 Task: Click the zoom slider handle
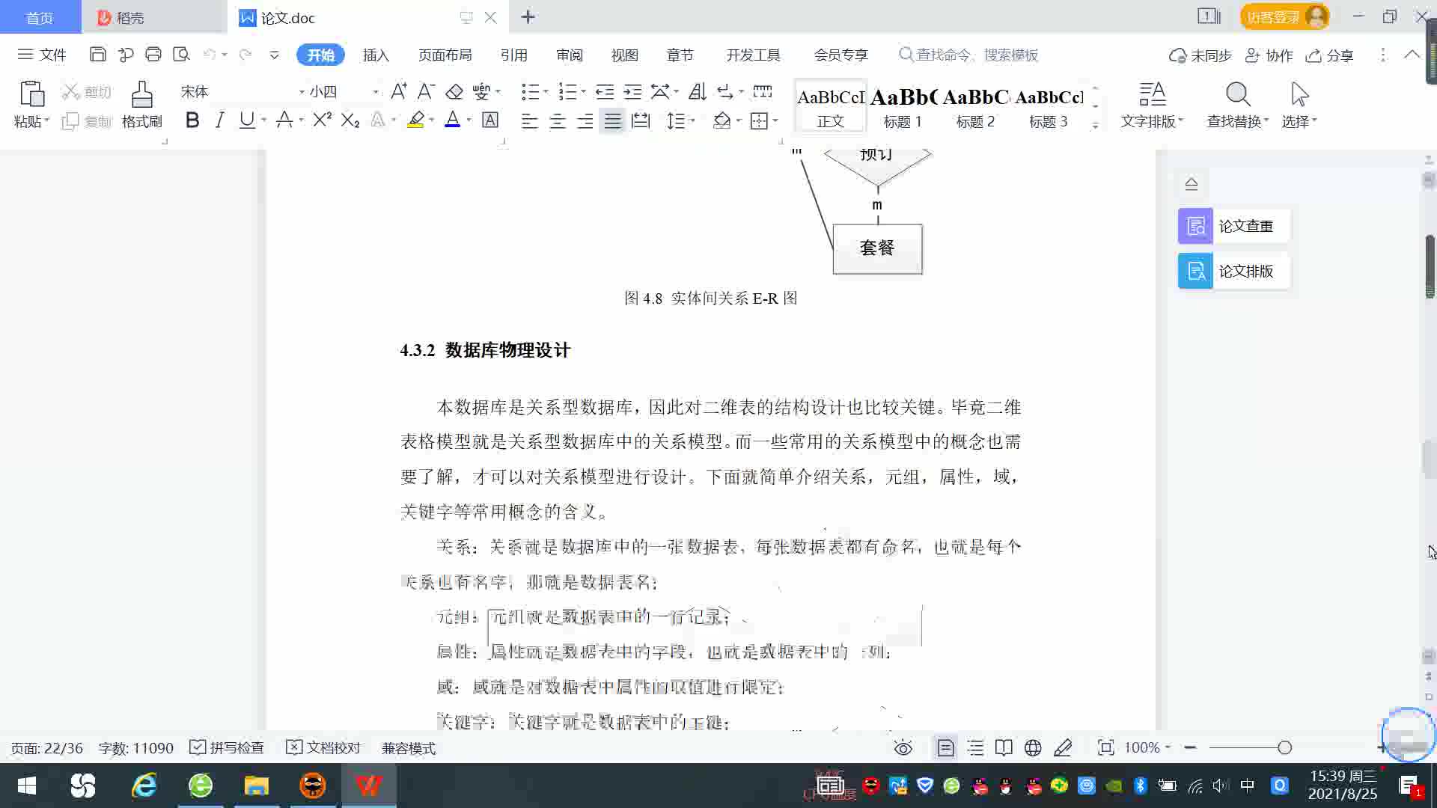1284,748
